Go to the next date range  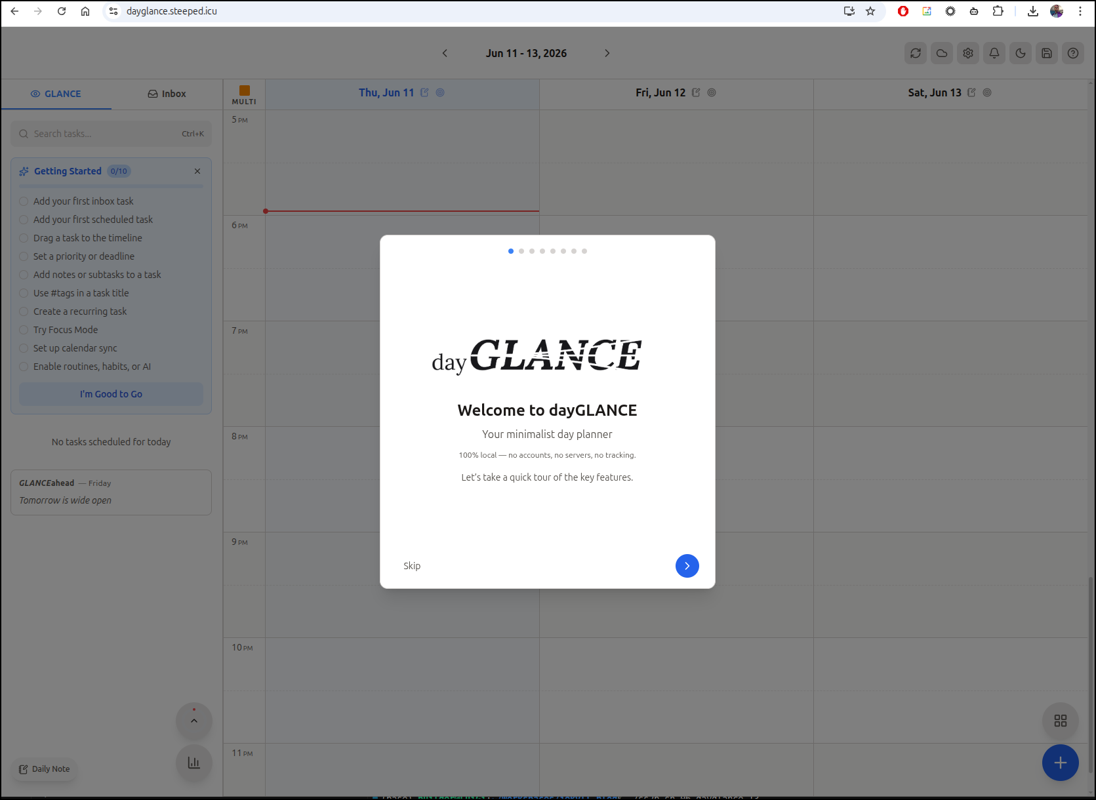pos(607,53)
